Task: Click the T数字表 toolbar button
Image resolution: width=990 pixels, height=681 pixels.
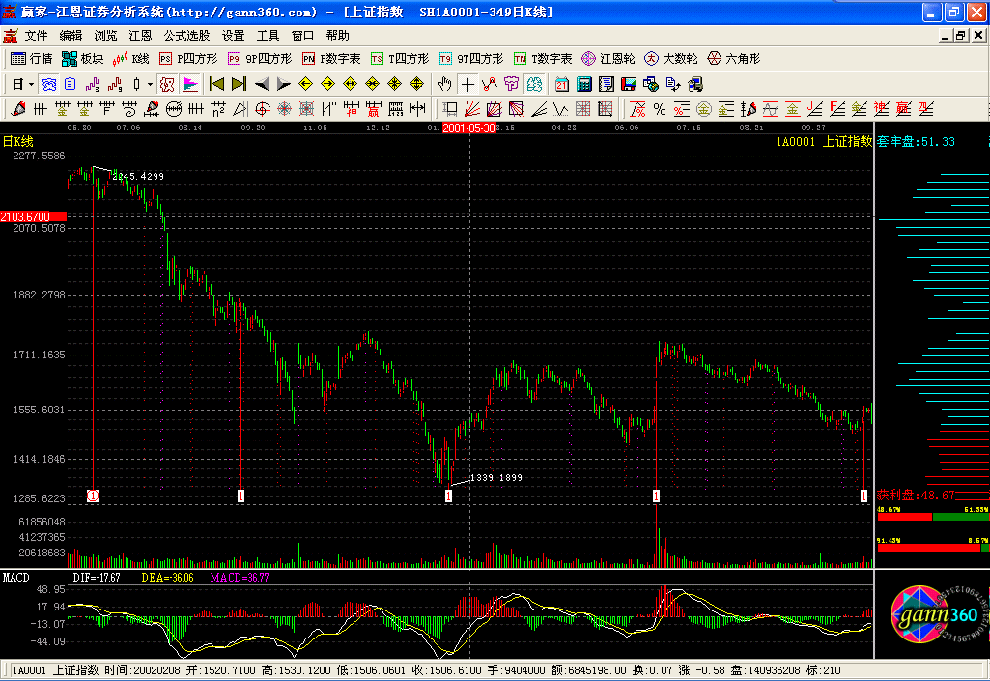Action: (x=543, y=59)
